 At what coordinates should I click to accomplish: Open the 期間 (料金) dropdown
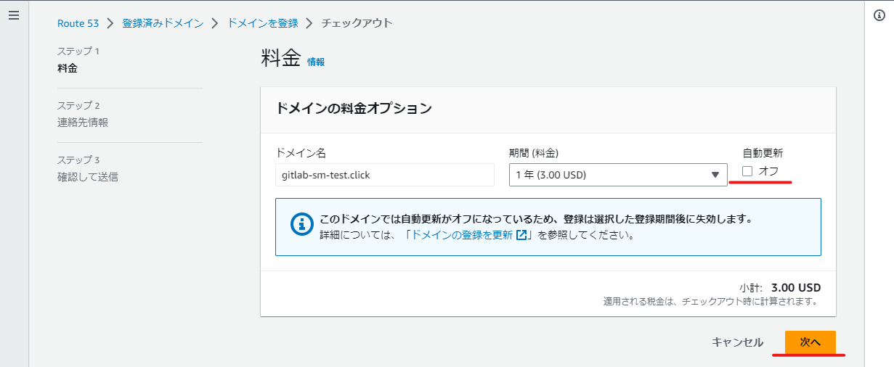(x=618, y=175)
